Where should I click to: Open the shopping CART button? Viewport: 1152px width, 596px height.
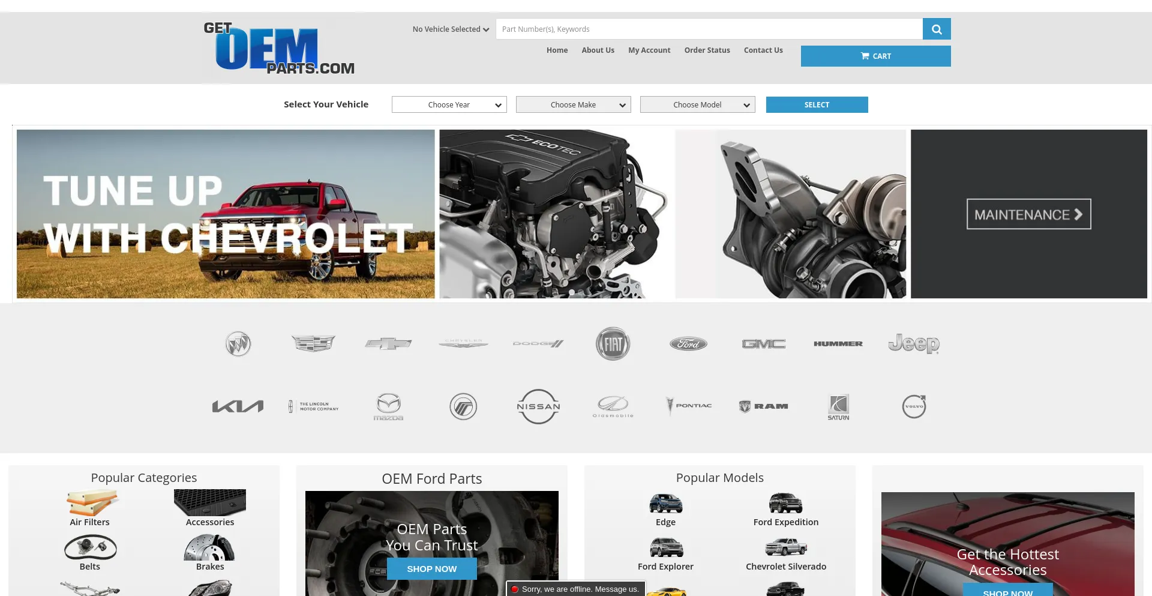point(876,56)
